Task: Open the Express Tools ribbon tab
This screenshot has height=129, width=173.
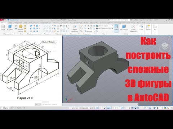Action: pyautogui.click(x=141, y=23)
